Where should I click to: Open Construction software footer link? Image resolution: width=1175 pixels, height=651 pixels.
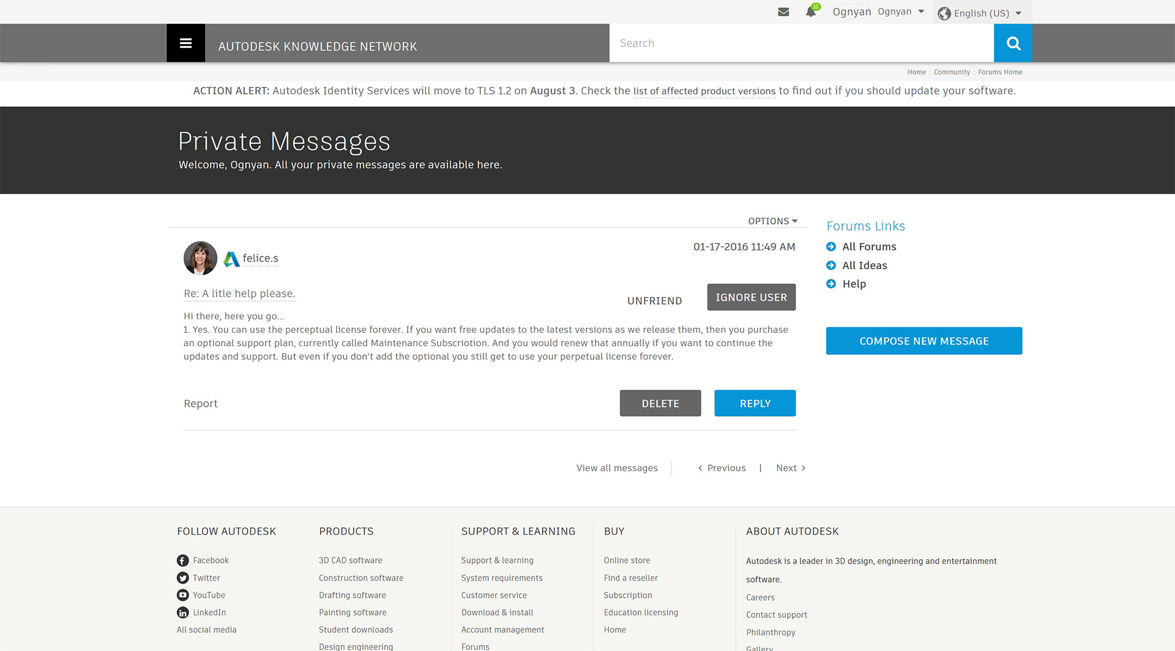click(x=361, y=578)
